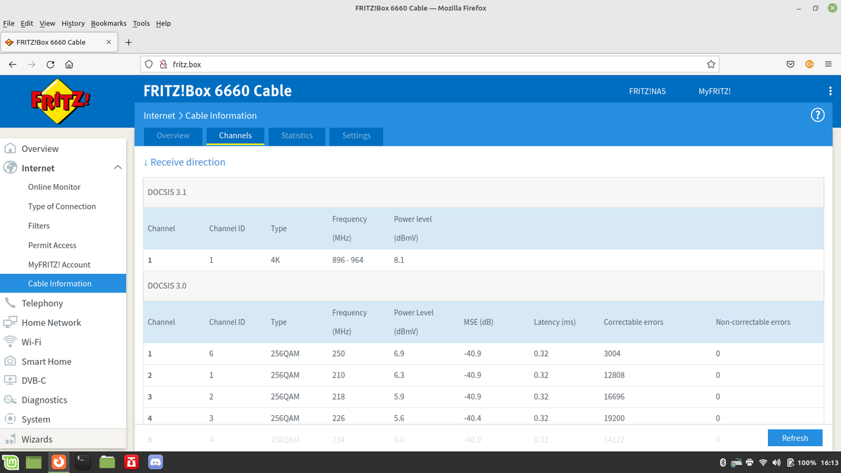The image size is (841, 473).
Task: Open the Wizards sidebar item
Action: (63, 439)
